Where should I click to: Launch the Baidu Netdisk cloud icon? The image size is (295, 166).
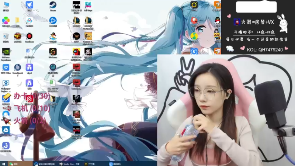pos(29,21)
